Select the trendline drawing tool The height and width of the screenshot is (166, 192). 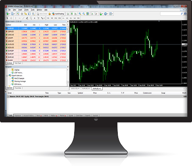(23, 18)
